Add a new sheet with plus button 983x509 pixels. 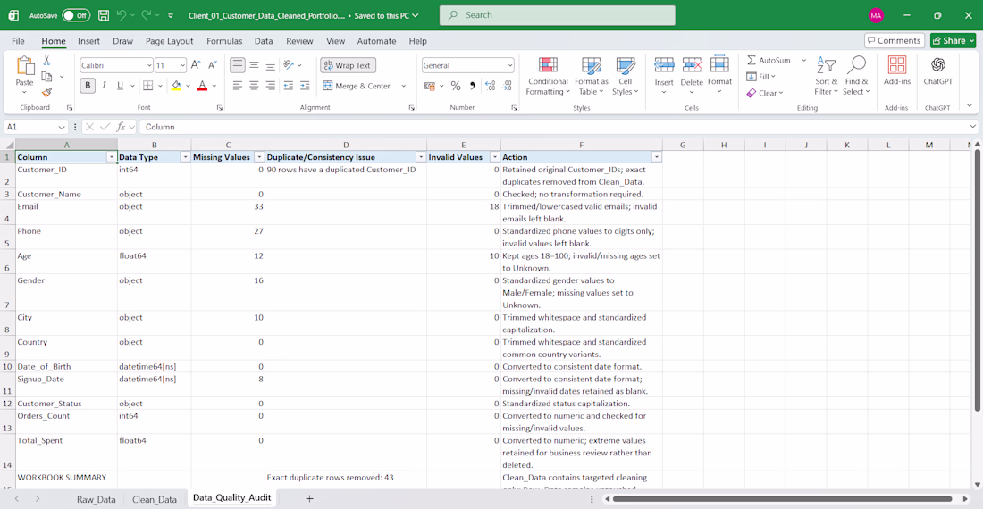point(309,499)
